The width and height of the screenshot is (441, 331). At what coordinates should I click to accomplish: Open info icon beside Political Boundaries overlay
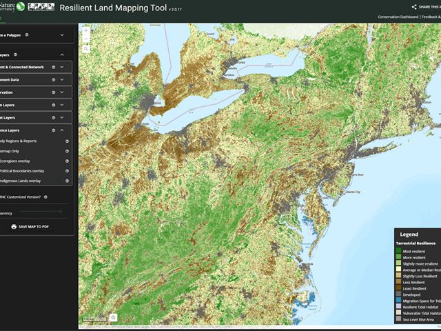pos(67,170)
